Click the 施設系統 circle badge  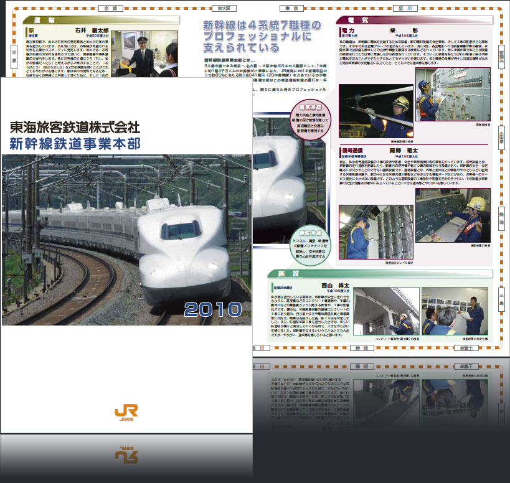coord(310,245)
